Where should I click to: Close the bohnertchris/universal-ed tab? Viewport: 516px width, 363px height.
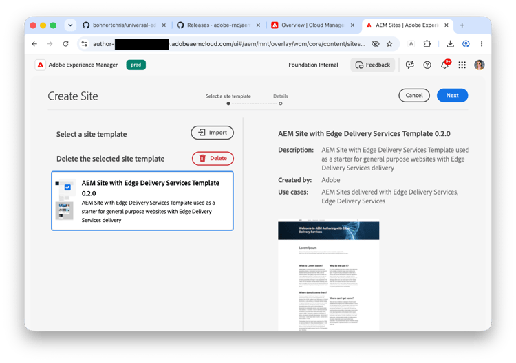click(x=164, y=25)
